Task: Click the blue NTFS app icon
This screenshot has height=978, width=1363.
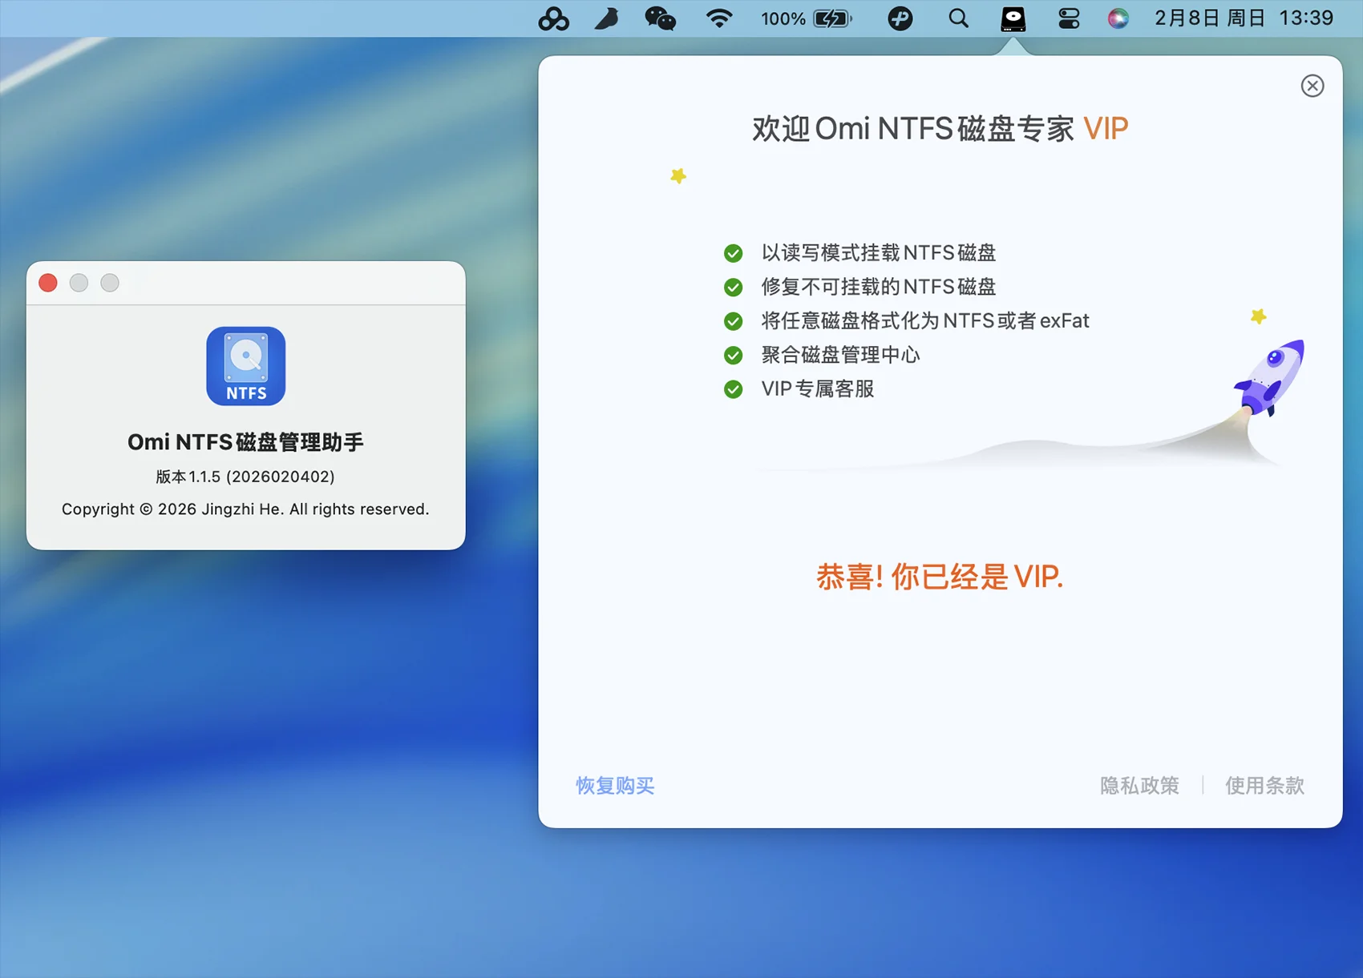Action: (x=246, y=366)
